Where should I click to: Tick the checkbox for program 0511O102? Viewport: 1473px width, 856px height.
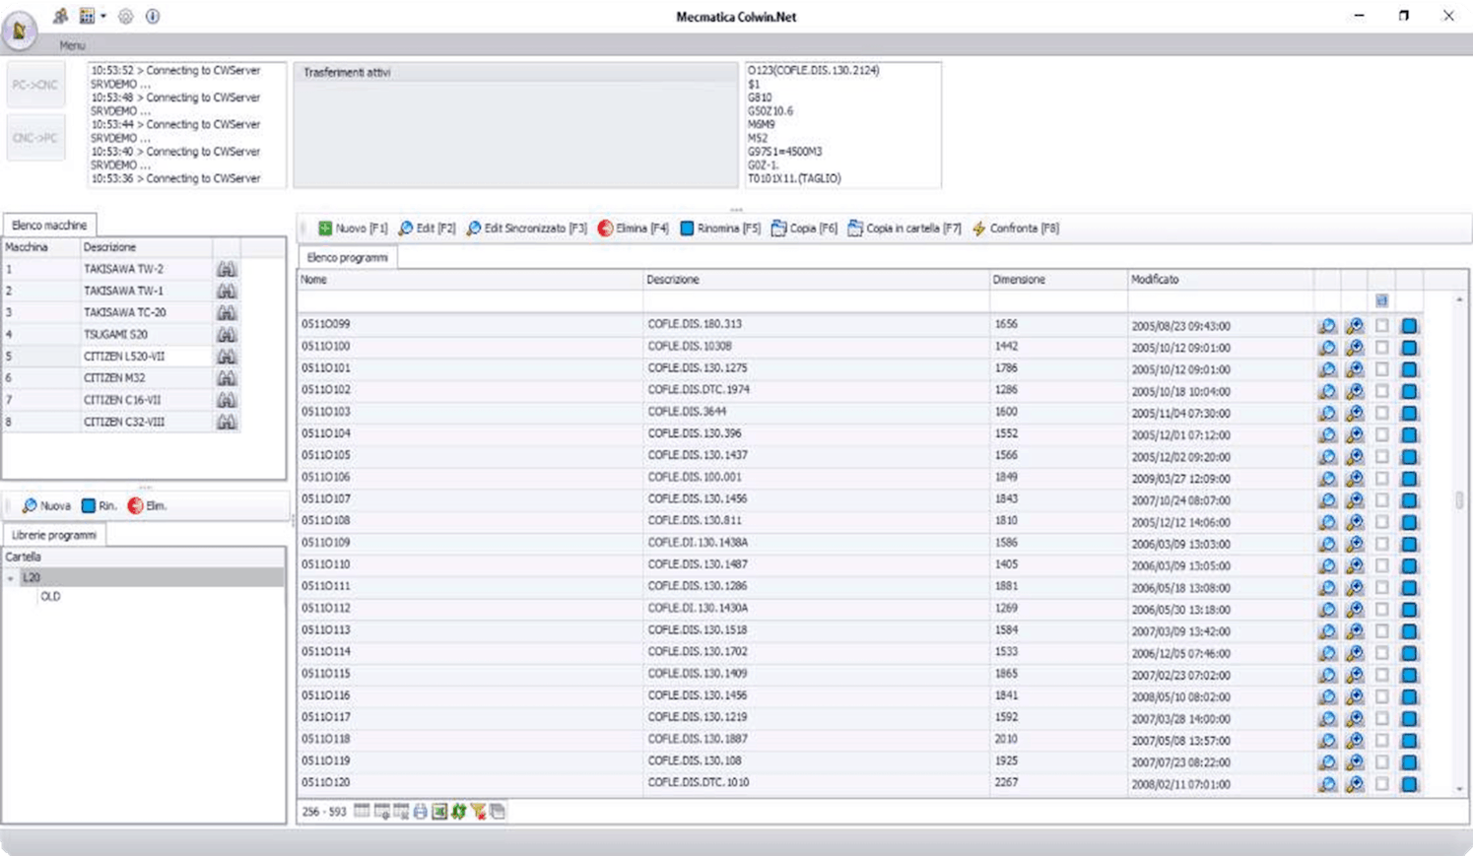click(x=1382, y=390)
